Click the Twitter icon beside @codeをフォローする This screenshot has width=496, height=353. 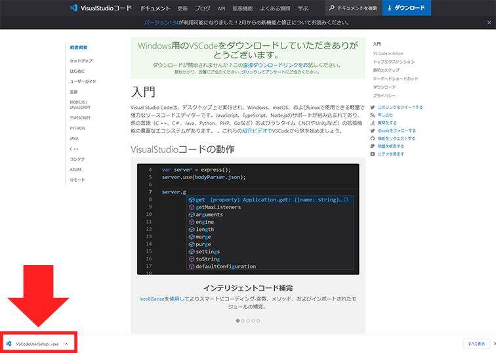pyautogui.click(x=372, y=131)
